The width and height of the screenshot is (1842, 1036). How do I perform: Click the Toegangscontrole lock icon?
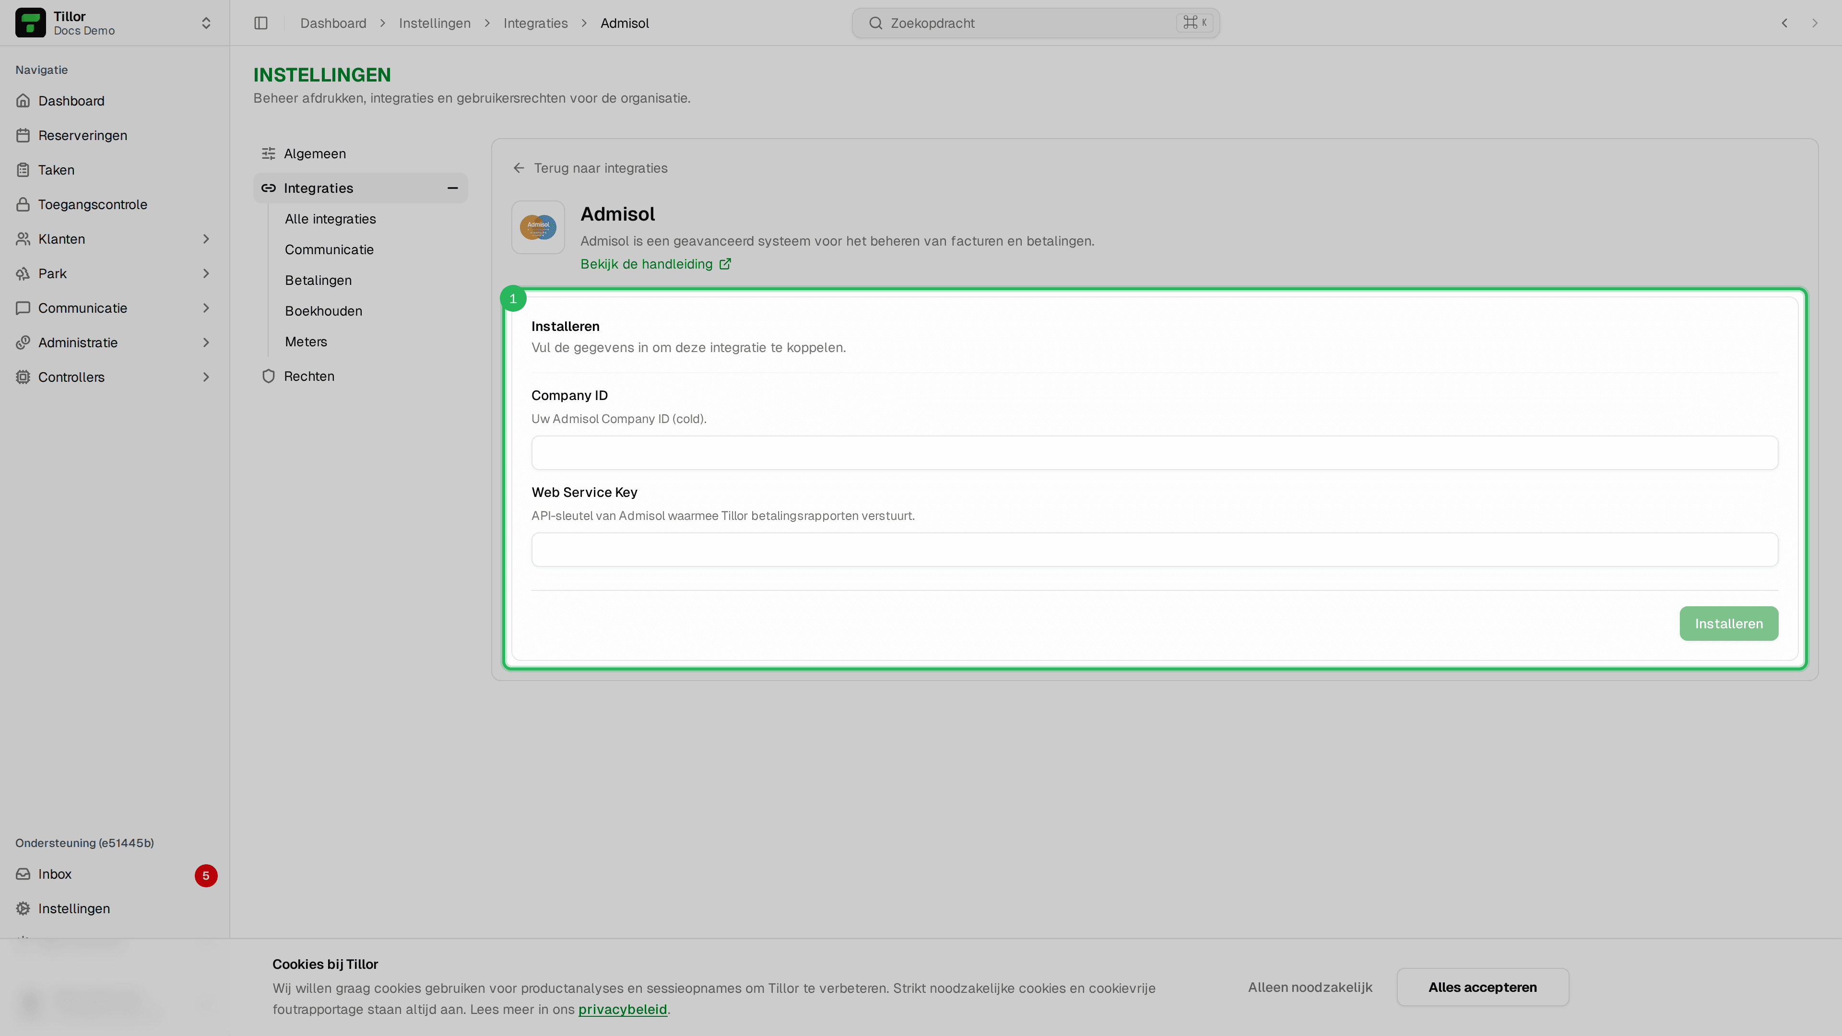point(23,204)
